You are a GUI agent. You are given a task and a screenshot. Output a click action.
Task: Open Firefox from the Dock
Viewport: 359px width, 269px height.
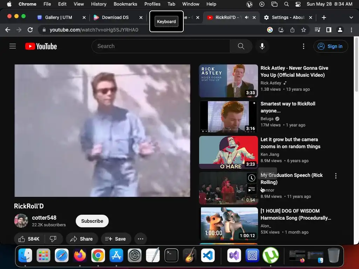click(80, 255)
